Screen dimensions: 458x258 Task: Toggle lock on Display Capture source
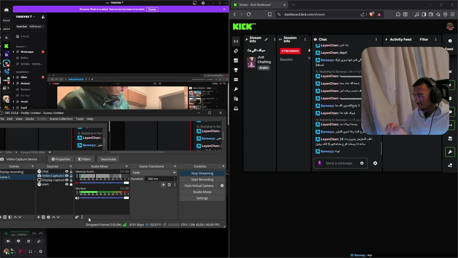71,180
